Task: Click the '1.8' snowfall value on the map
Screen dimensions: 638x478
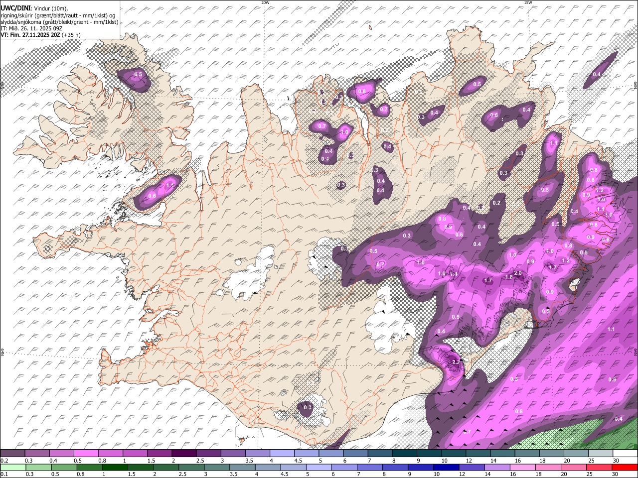Action: click(509, 277)
